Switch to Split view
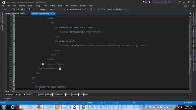This screenshot has width=196, height=110. [x=19, y=95]
